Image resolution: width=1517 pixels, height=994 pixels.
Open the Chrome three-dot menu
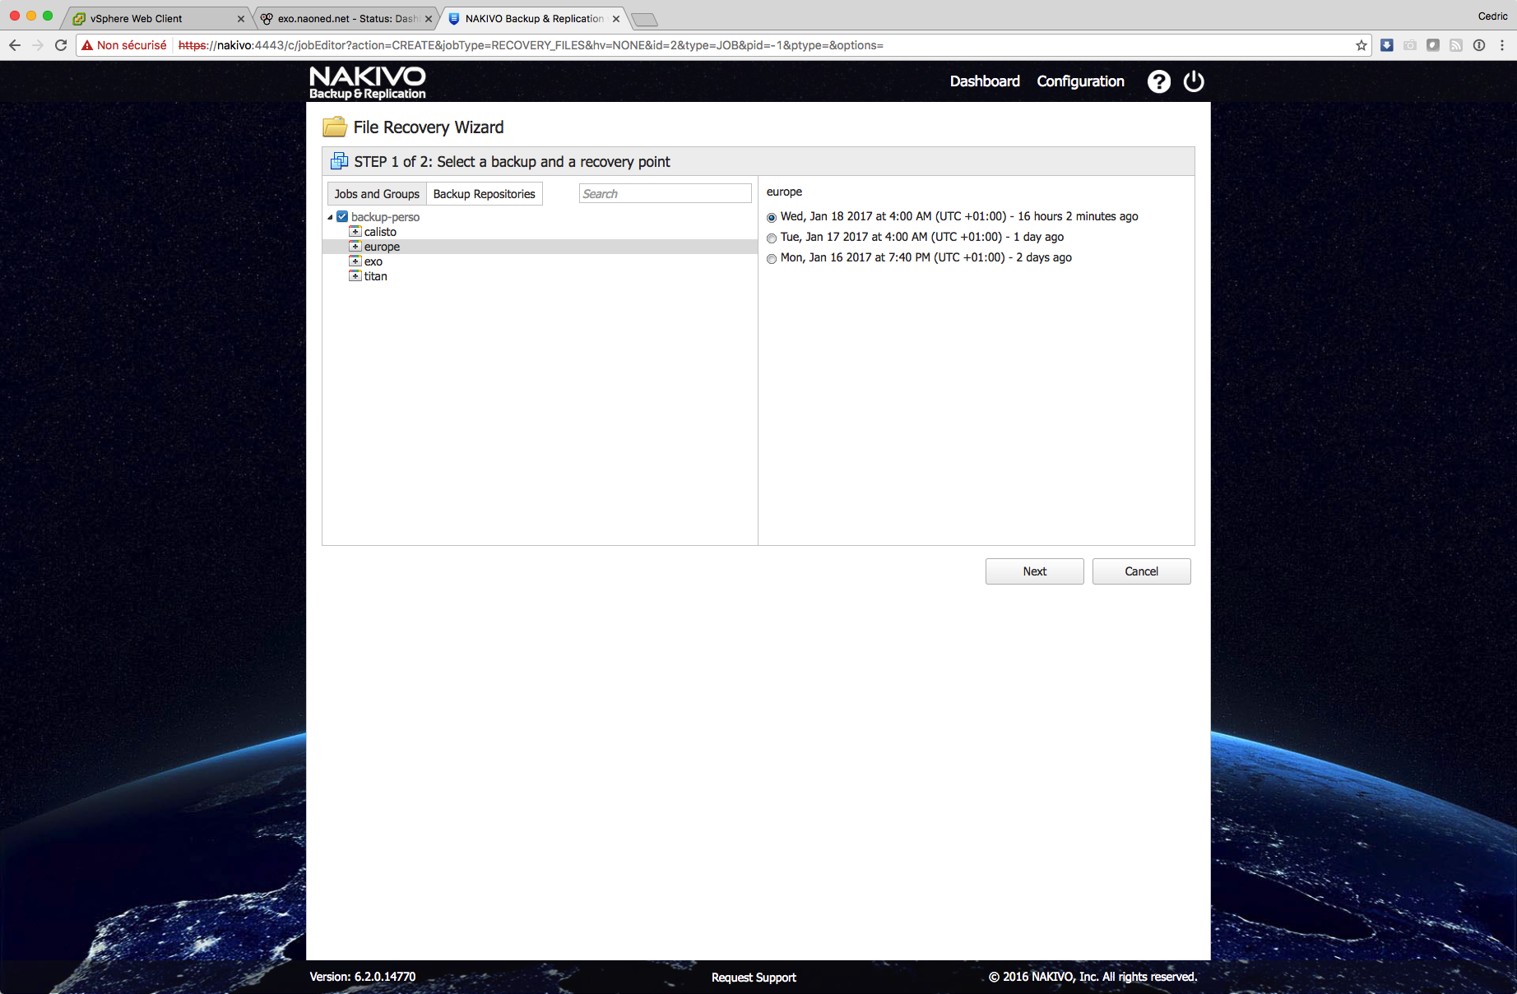pyautogui.click(x=1502, y=45)
